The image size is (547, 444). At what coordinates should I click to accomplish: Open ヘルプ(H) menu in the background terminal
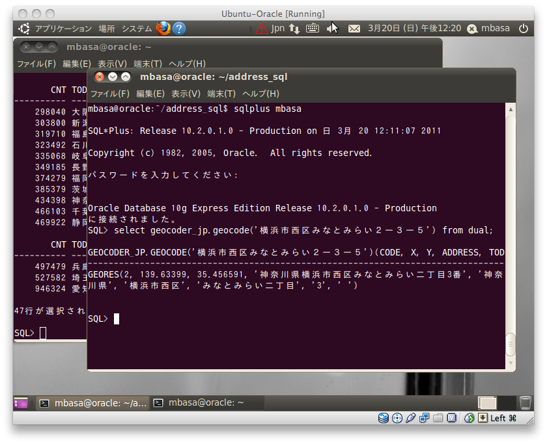[x=188, y=64]
